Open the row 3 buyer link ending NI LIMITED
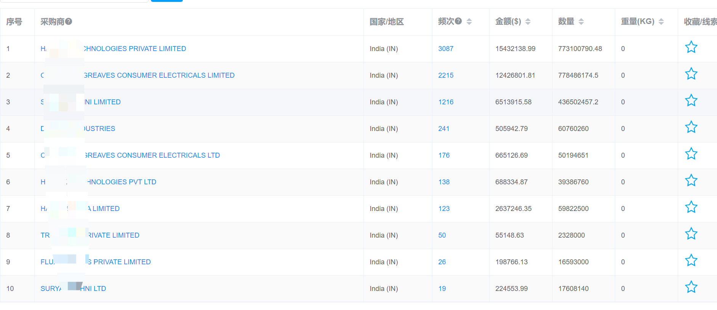 click(x=80, y=102)
